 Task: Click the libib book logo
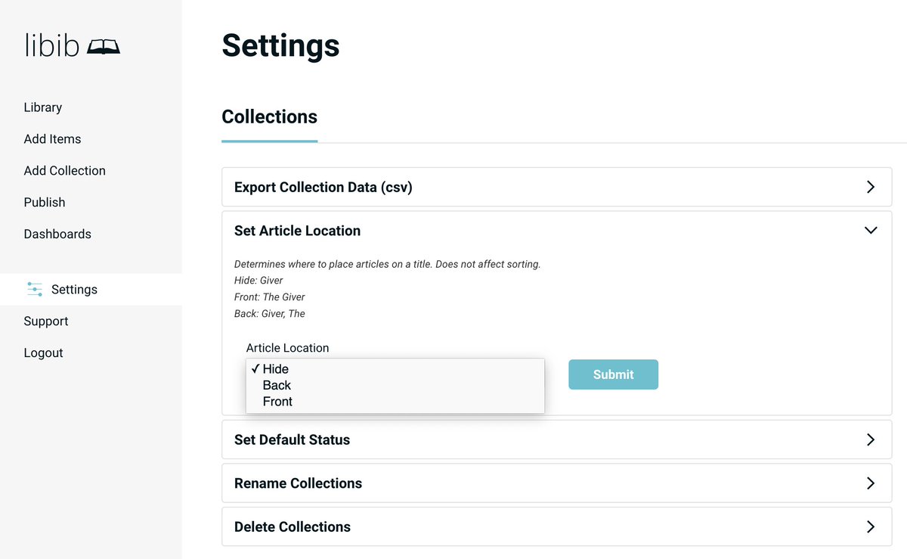coord(104,45)
